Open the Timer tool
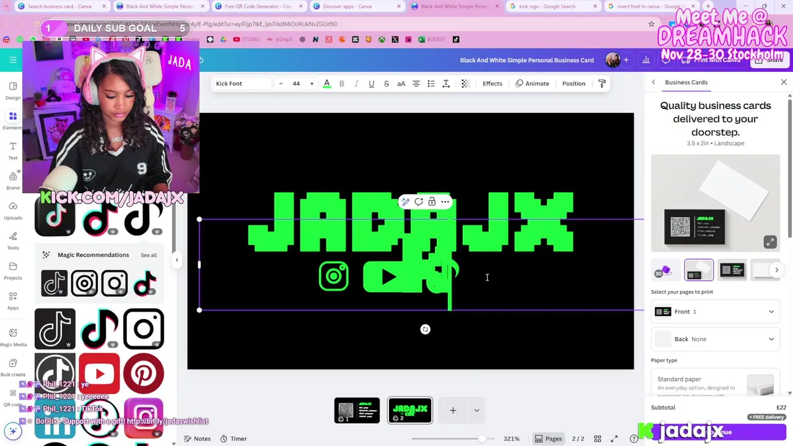Image resolution: width=793 pixels, height=446 pixels. click(234, 439)
